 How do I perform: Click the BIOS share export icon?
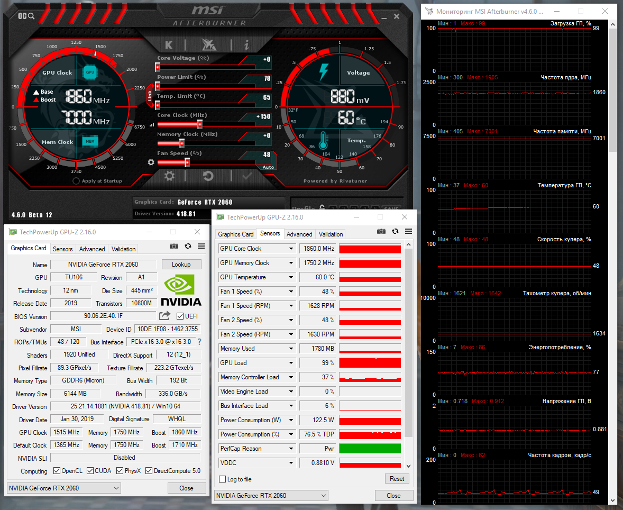[x=164, y=316]
